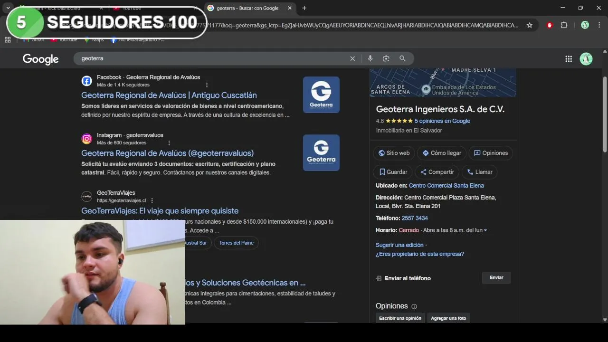Clear the search box with the X icon
Screen dimensions: 608x342
(x=352, y=58)
